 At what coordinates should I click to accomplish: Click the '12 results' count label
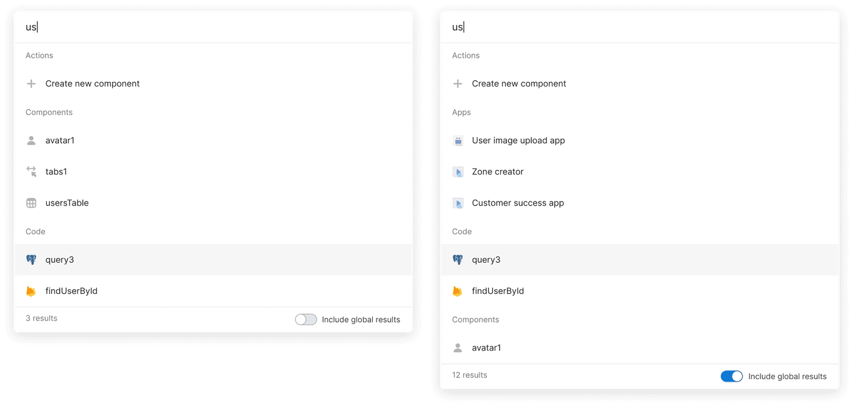(x=469, y=375)
